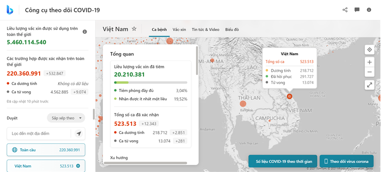
Task: Select the Toàn cầu list entry
Action: [x=46, y=150]
